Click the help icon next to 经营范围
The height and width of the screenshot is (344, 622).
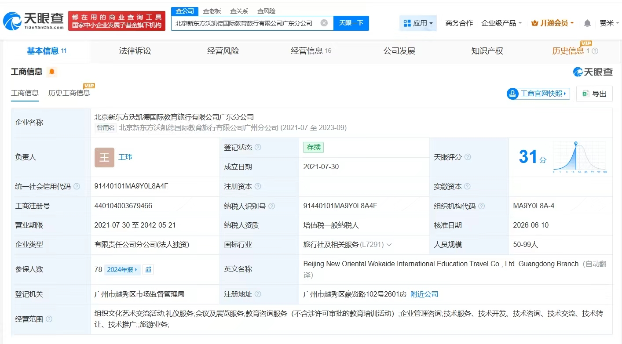pos(49,319)
